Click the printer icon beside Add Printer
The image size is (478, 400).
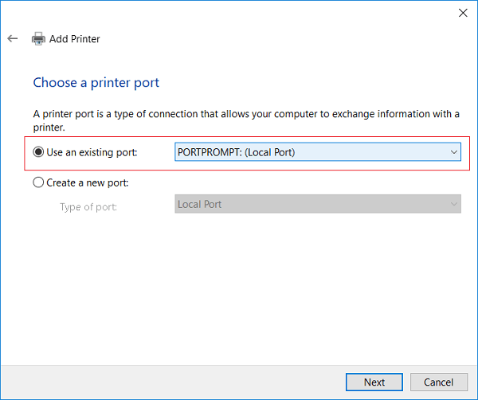pyautogui.click(x=38, y=38)
